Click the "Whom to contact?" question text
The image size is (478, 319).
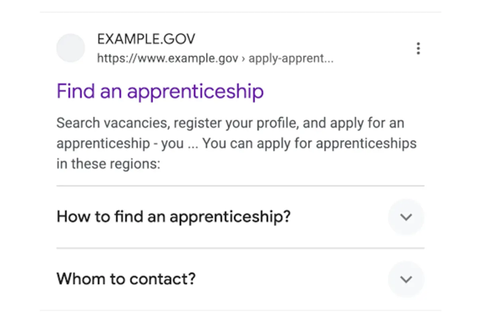pos(126,279)
